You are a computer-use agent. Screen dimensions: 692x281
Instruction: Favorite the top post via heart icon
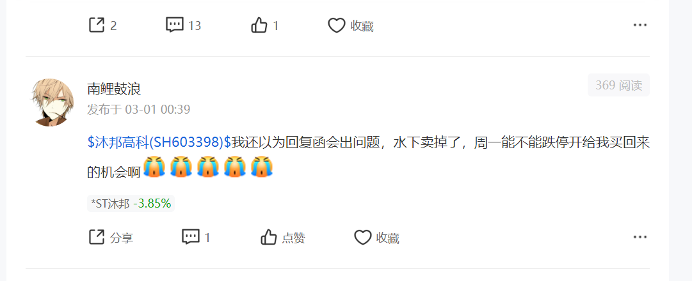336,26
